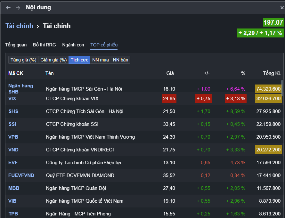
Task: Sort by the +/- column header
Action: (x=207, y=73)
